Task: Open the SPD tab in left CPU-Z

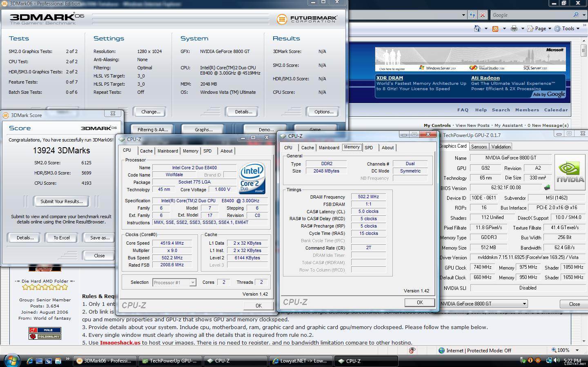Action: tap(207, 151)
